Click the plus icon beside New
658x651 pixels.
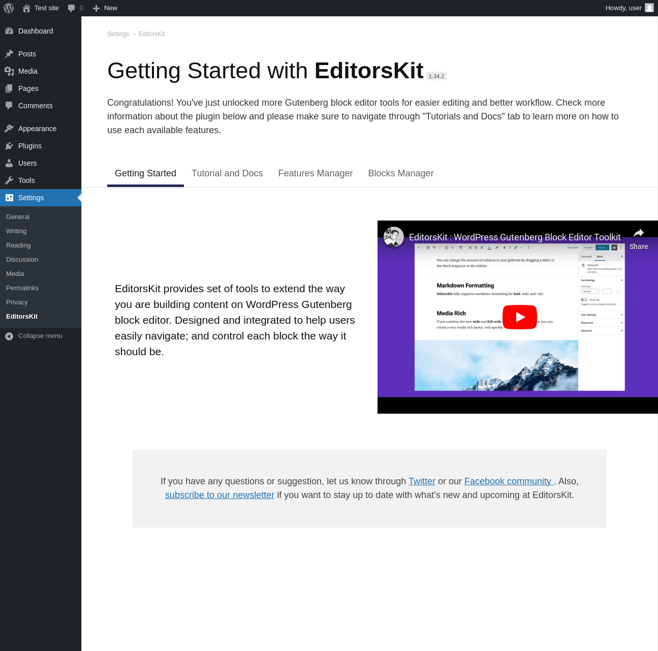click(96, 8)
